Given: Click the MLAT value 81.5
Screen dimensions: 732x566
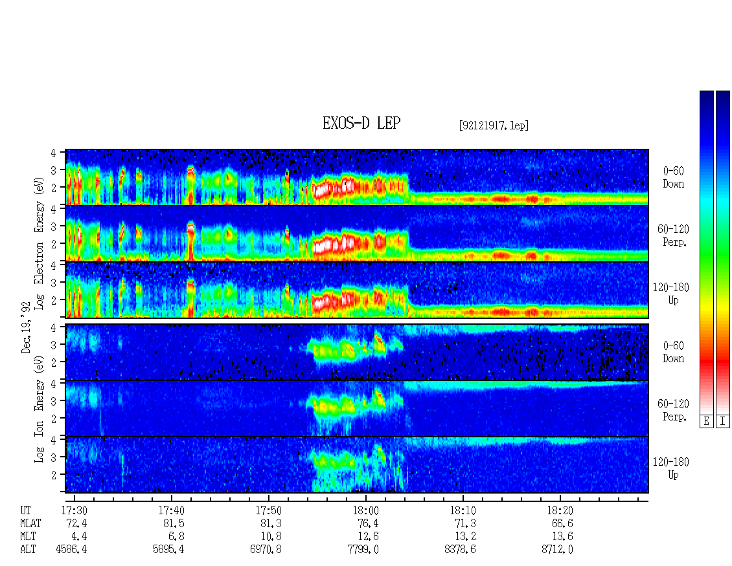Looking at the screenshot, I should point(174,523).
